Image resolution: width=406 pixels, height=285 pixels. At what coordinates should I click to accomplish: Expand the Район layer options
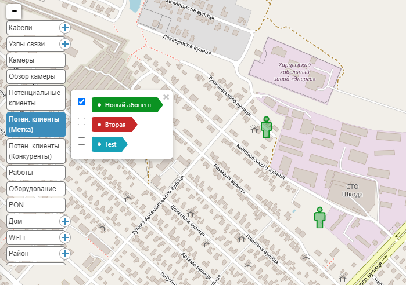tap(64, 254)
